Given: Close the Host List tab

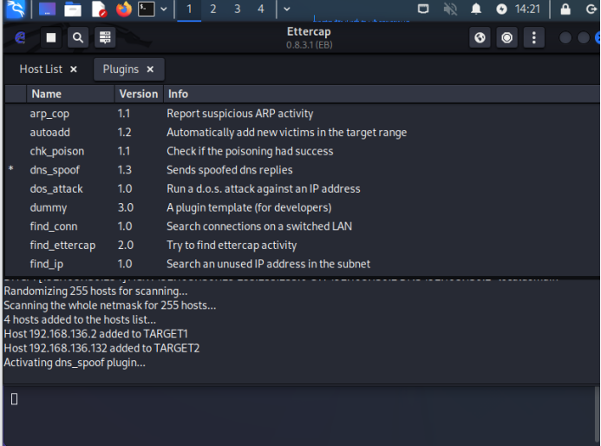Looking at the screenshot, I should 74,69.
